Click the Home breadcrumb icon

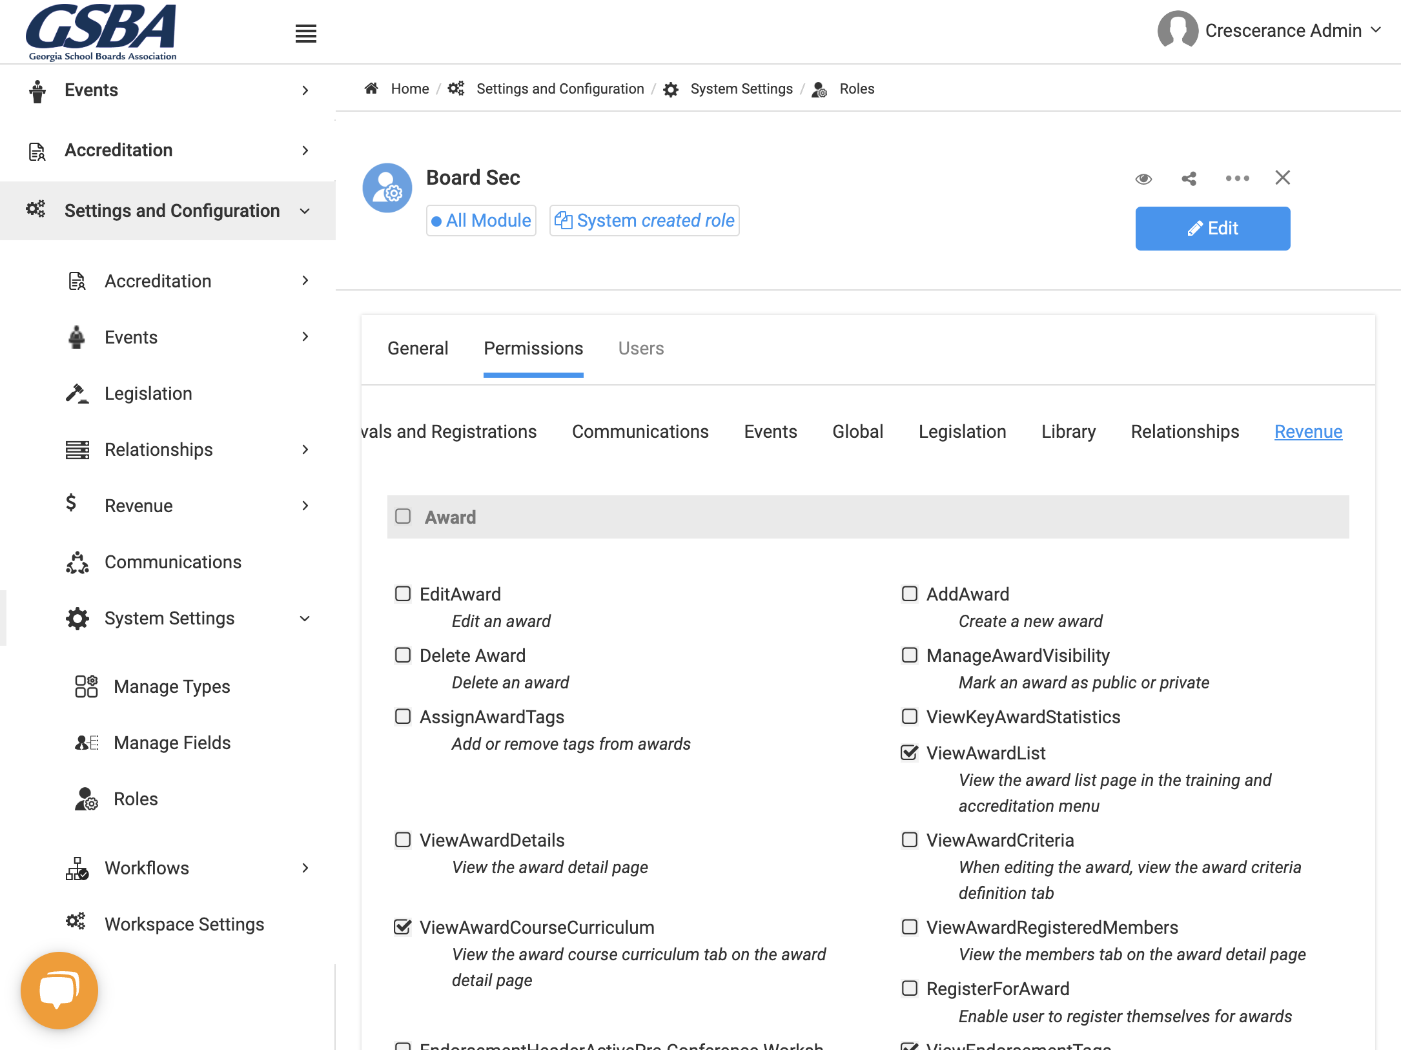(371, 88)
